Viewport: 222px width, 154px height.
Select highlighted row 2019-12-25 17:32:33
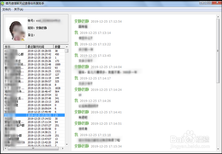click(x=34, y=115)
